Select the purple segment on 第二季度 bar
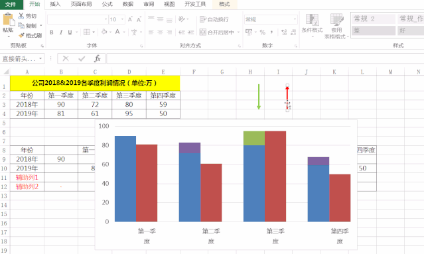The height and width of the screenshot is (254, 424). tap(190, 148)
